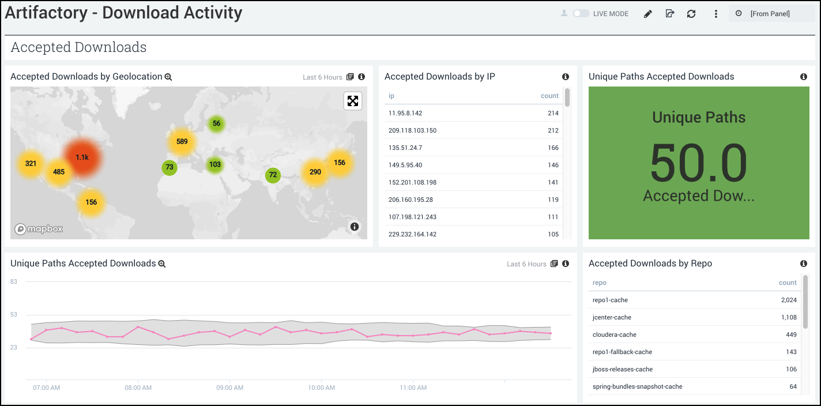The image size is (821, 406).
Task: Click the red 1.1k map cluster
Action: coord(82,157)
